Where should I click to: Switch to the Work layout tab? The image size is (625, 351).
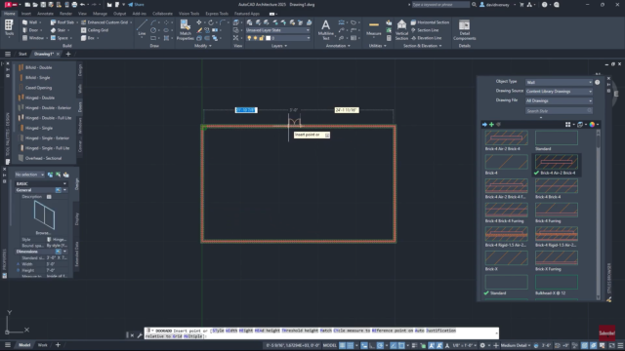tap(42, 345)
